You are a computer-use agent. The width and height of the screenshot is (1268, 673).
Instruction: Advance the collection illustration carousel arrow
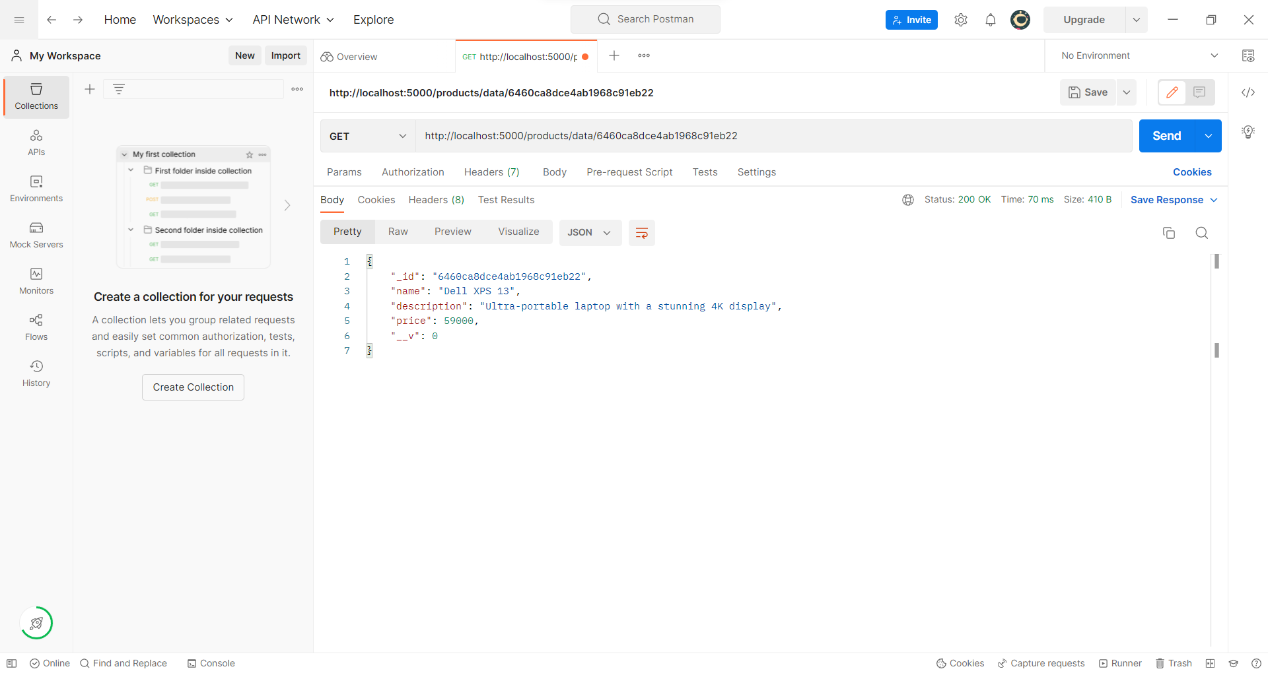coord(287,205)
